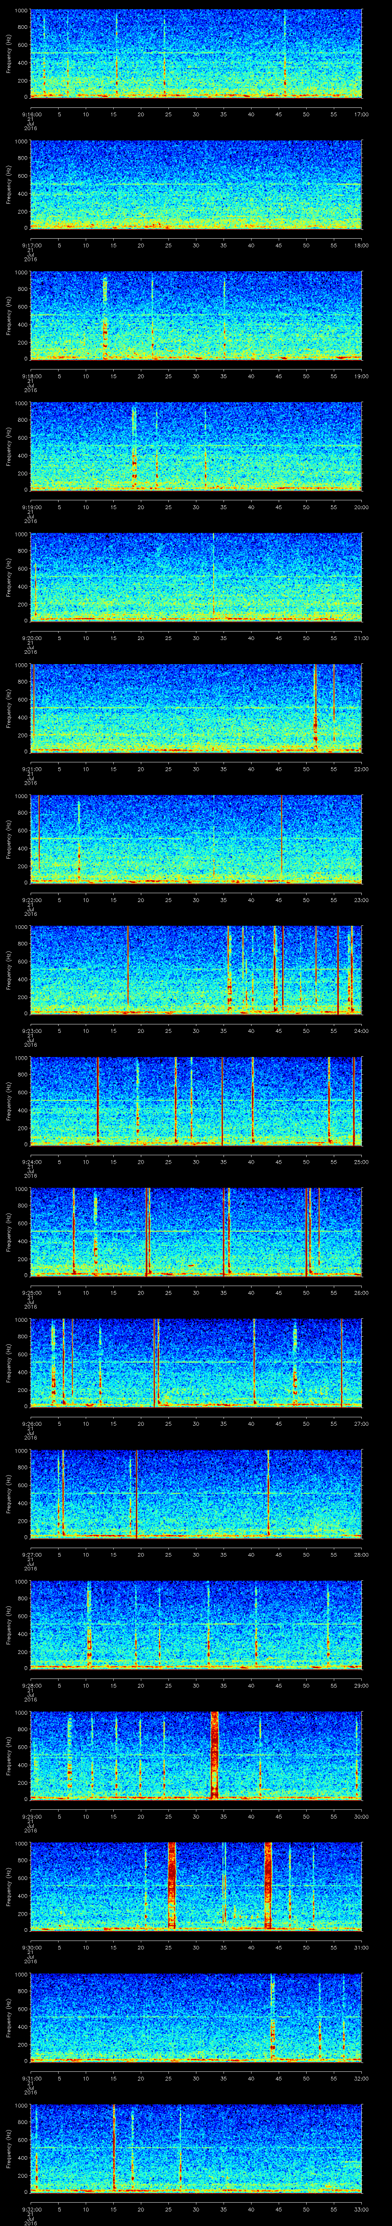This screenshot has width=392, height=2226.
Task: Click the red line at 15s in 9:32:00 spectrogram
Action: click(114, 2148)
